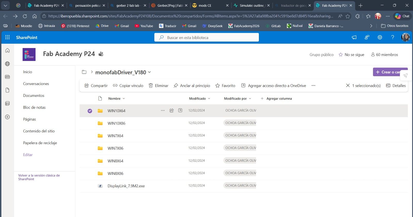Viewport: 413px width, 217px height.
Task: Click Editar link in site navigation
Action: click(28, 155)
